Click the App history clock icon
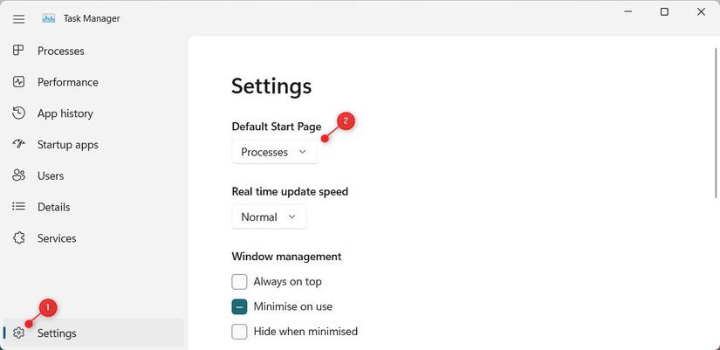Viewport: 720px width, 350px height. (x=18, y=113)
